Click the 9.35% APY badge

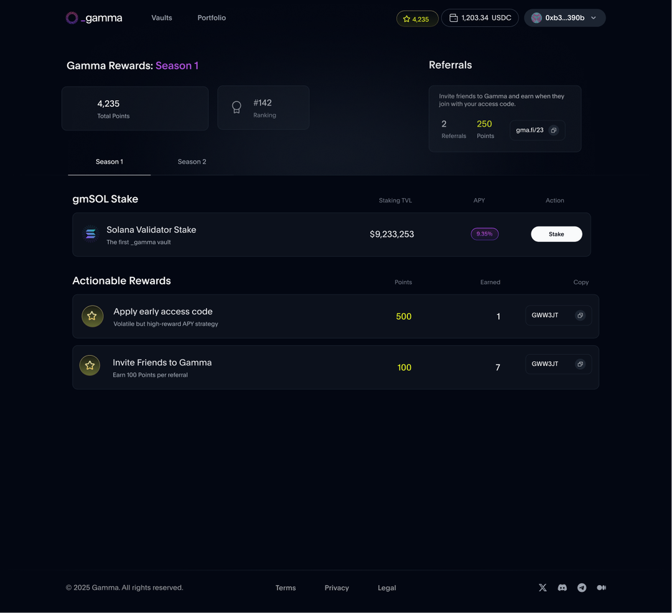485,234
